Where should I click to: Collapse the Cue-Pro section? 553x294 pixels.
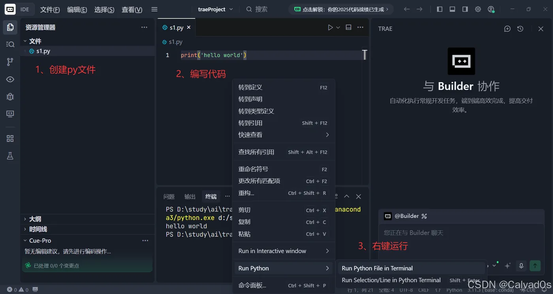25,240
